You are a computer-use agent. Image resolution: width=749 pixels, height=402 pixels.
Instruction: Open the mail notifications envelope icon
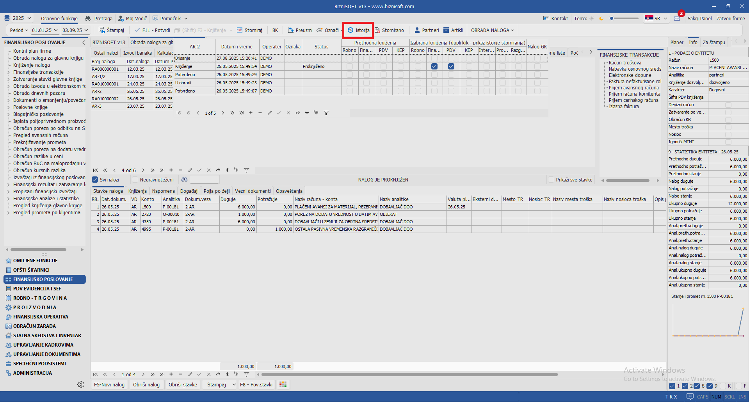[x=677, y=18]
